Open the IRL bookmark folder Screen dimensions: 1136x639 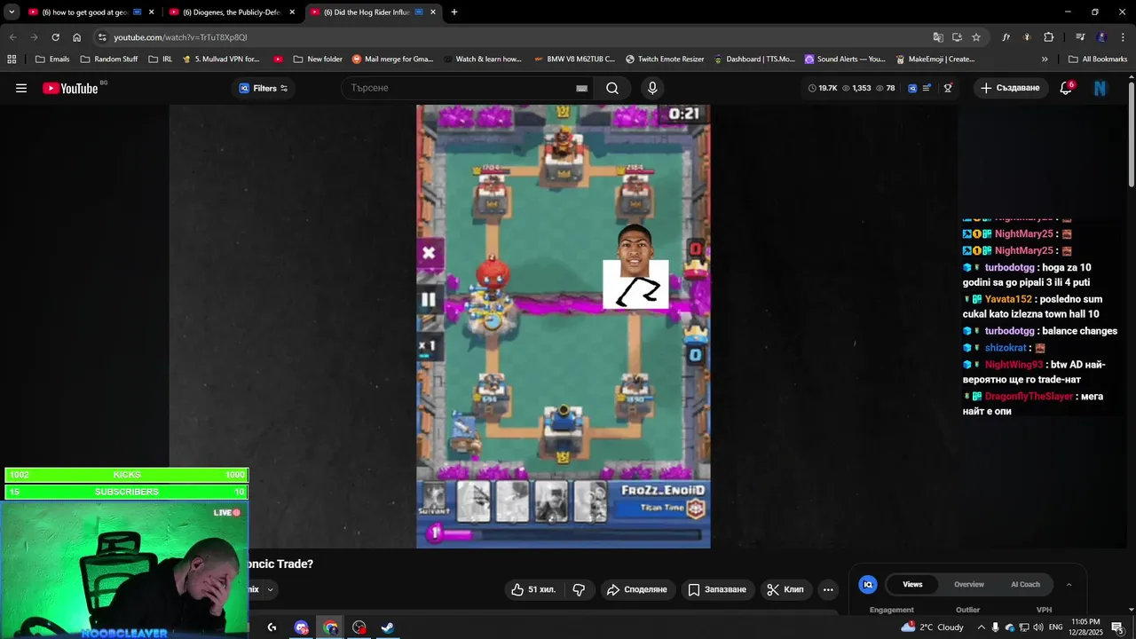[x=160, y=59]
